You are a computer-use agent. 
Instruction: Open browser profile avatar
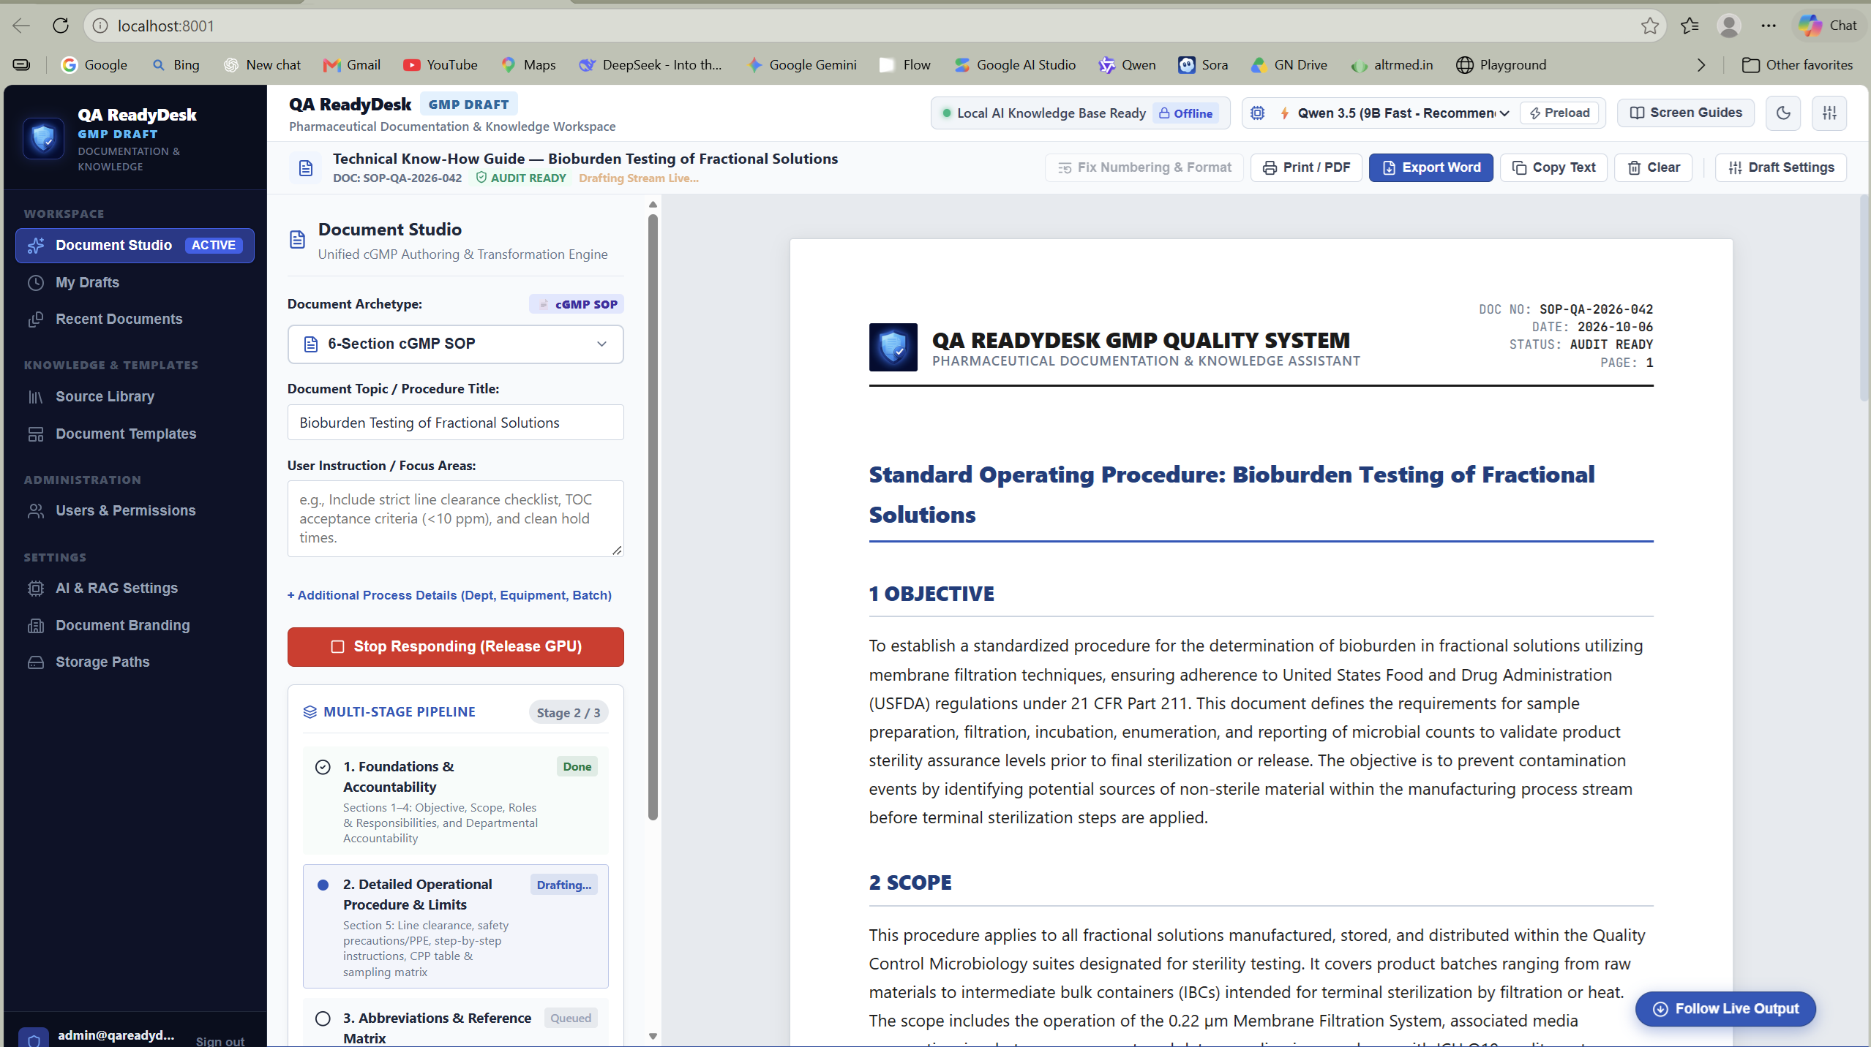tap(1729, 26)
